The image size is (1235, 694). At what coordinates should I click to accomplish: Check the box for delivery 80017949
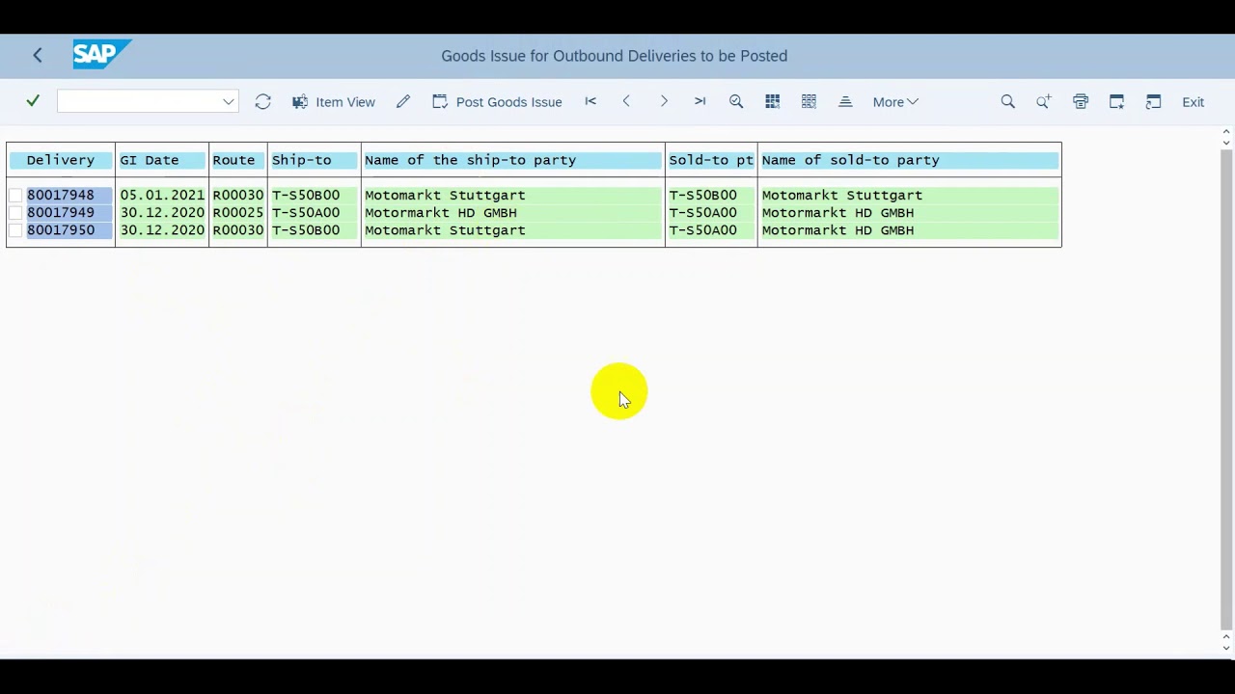16,213
